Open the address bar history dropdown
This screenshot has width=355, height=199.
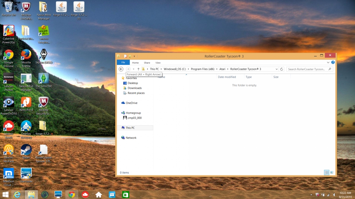point(277,69)
